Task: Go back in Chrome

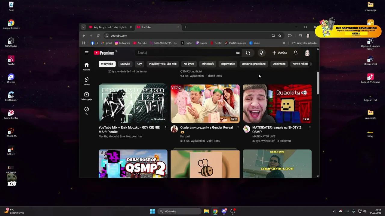Action: point(84,35)
